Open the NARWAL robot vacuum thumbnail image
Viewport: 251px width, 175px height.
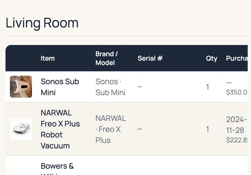[x=21, y=129]
